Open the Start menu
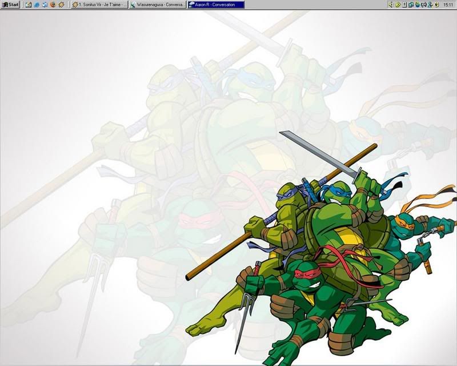The image size is (457, 366). click(10, 5)
